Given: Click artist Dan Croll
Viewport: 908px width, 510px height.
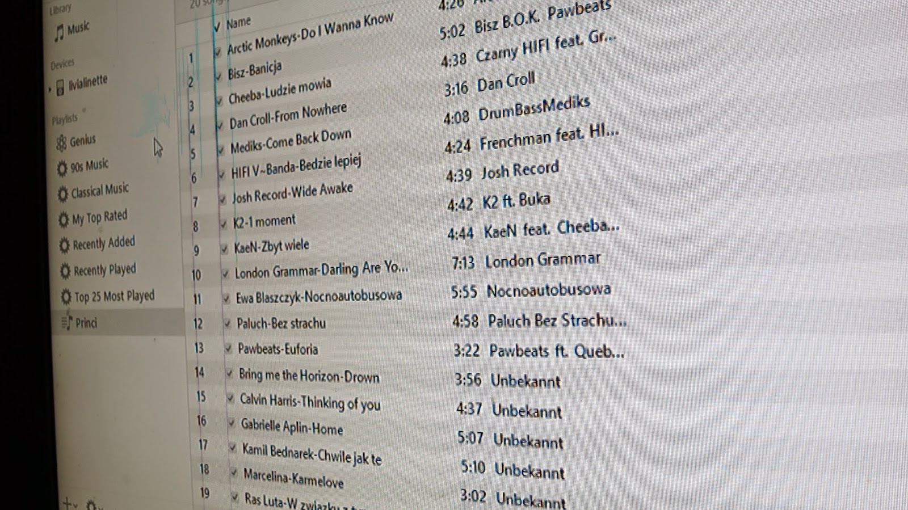Looking at the screenshot, I should click(x=506, y=82).
